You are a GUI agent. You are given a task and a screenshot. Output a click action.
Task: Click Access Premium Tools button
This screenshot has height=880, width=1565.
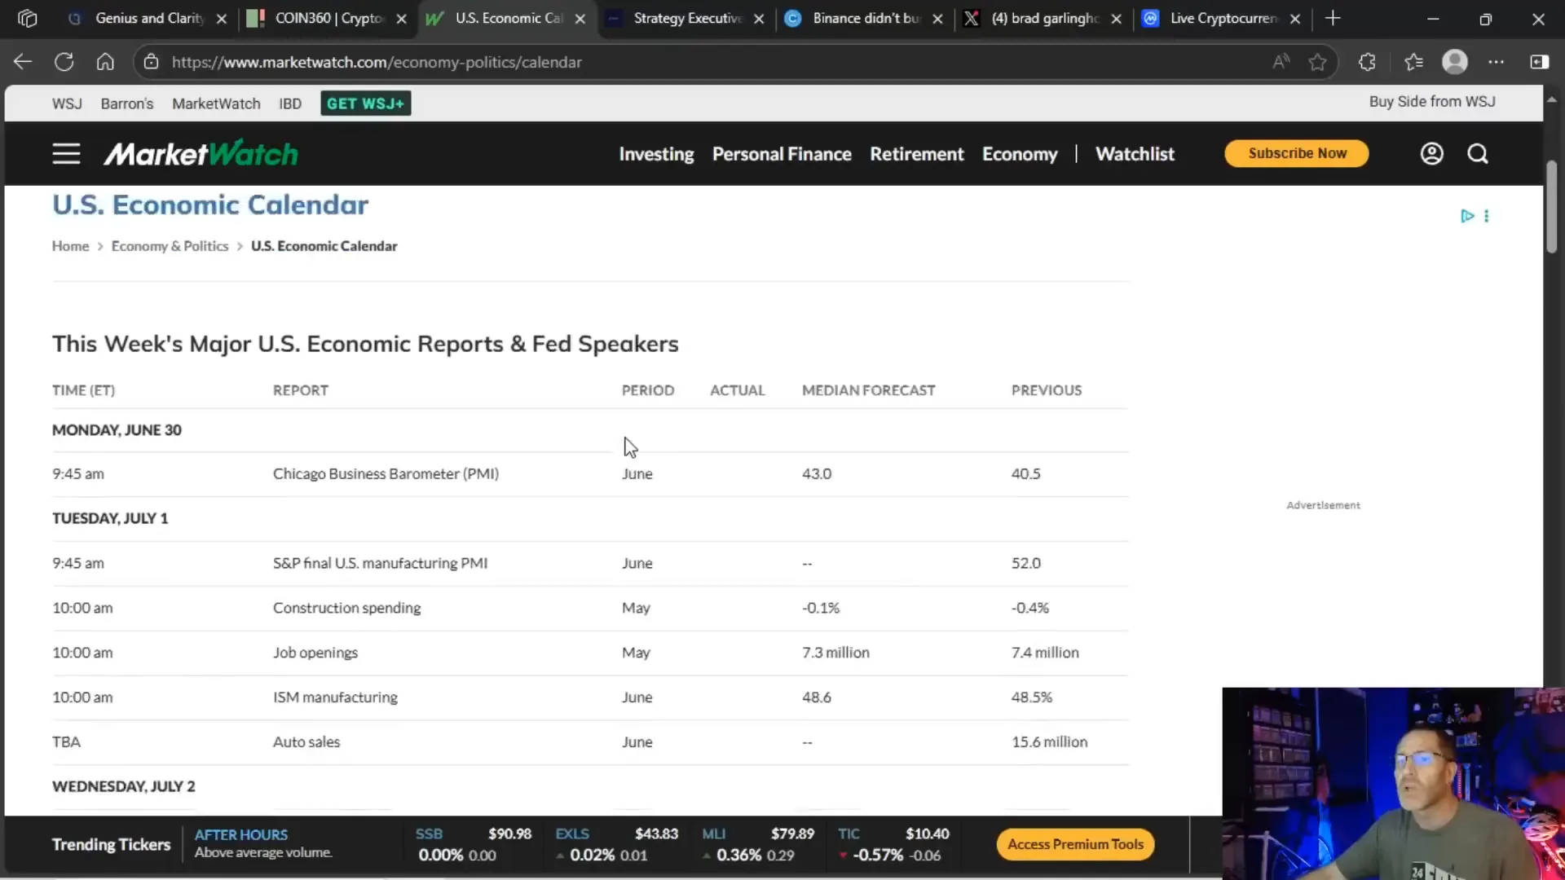1075,844
